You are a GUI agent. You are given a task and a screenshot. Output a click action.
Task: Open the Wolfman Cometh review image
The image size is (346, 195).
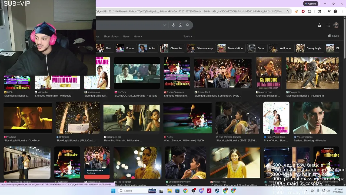[238, 118]
